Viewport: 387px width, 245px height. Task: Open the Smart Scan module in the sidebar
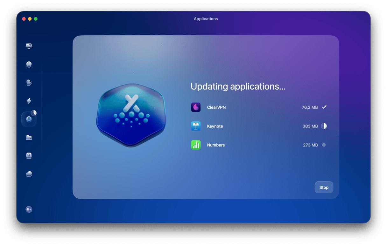(29, 46)
